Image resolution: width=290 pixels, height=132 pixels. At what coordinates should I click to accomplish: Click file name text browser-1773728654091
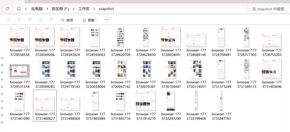171,53
